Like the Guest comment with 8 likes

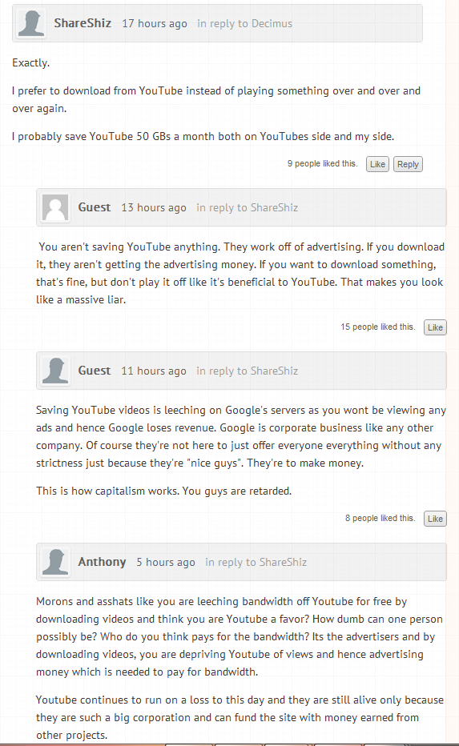click(x=435, y=519)
